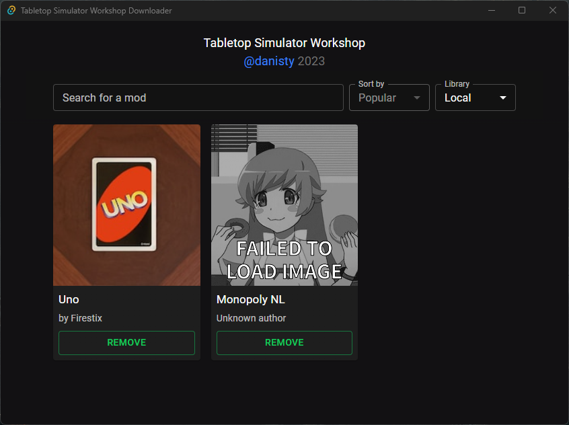This screenshot has height=425, width=569.
Task: Click the Tabletop Simulator Workshop heading
Action: pos(284,43)
